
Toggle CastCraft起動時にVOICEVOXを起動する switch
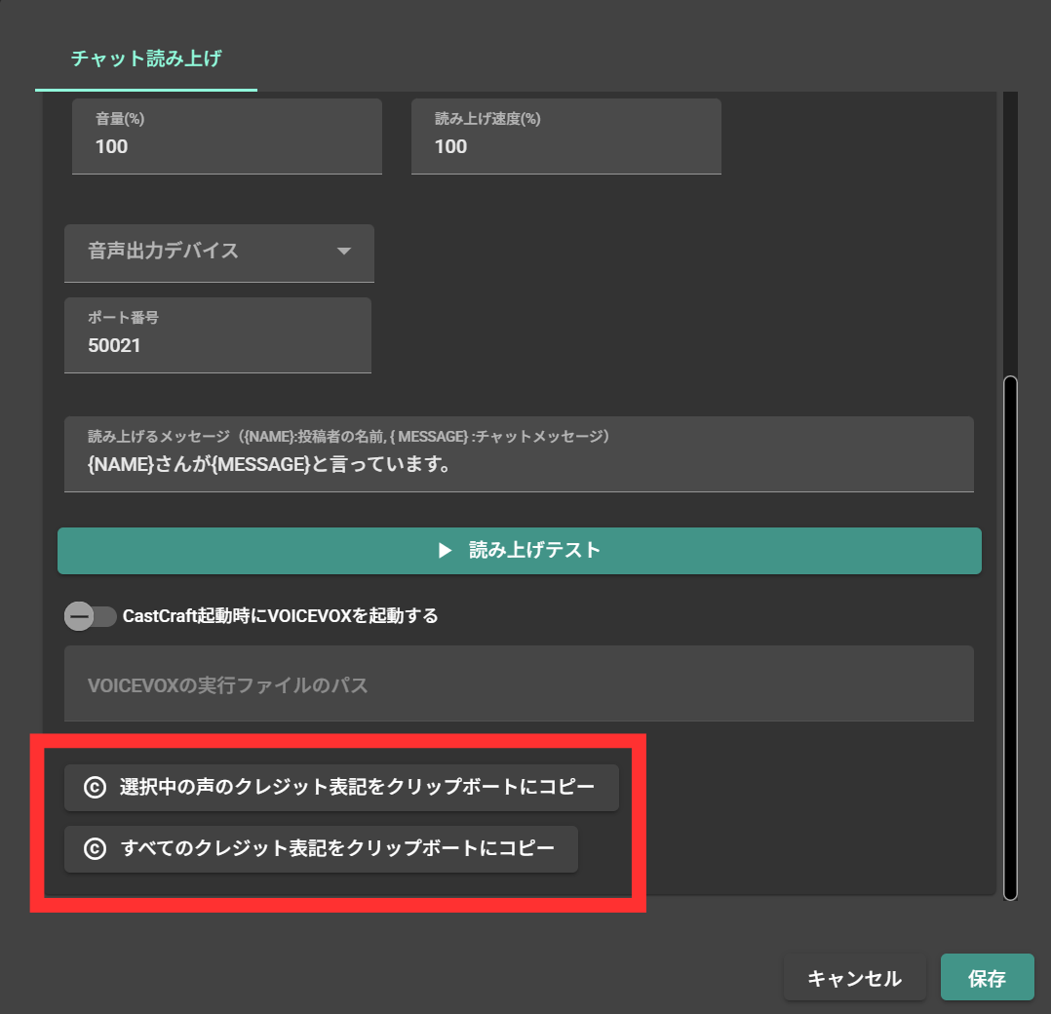(x=91, y=616)
